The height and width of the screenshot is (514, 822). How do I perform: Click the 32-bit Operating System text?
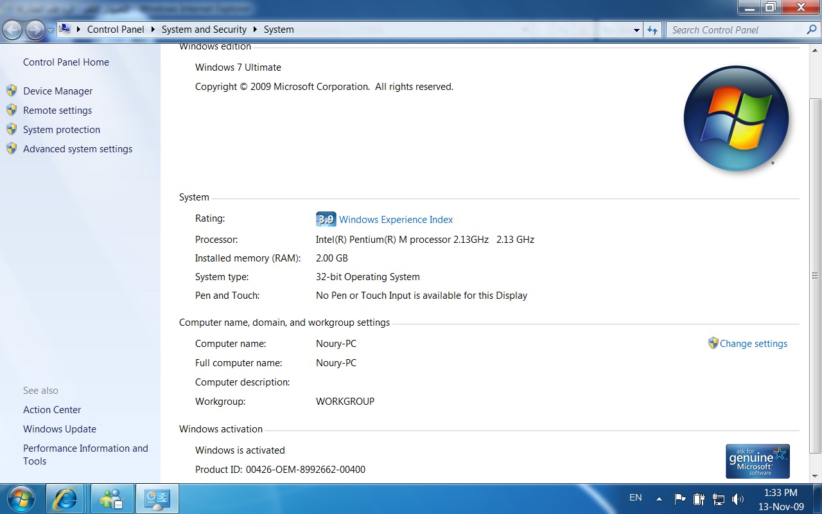368,277
